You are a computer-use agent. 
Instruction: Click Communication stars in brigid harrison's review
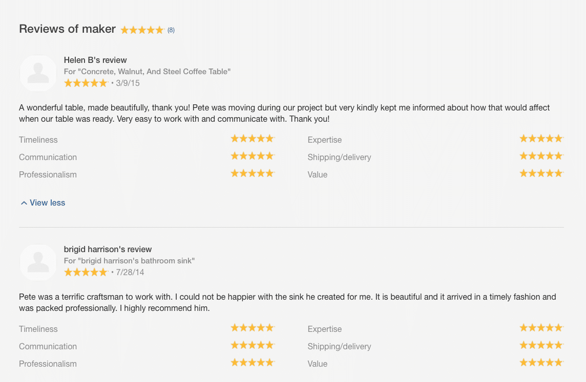point(253,345)
